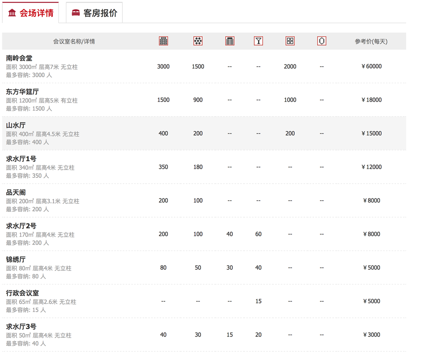This screenshot has height=354, width=421.
Task: Click the ¥8000 price for 品天阁
Action: tap(371, 201)
